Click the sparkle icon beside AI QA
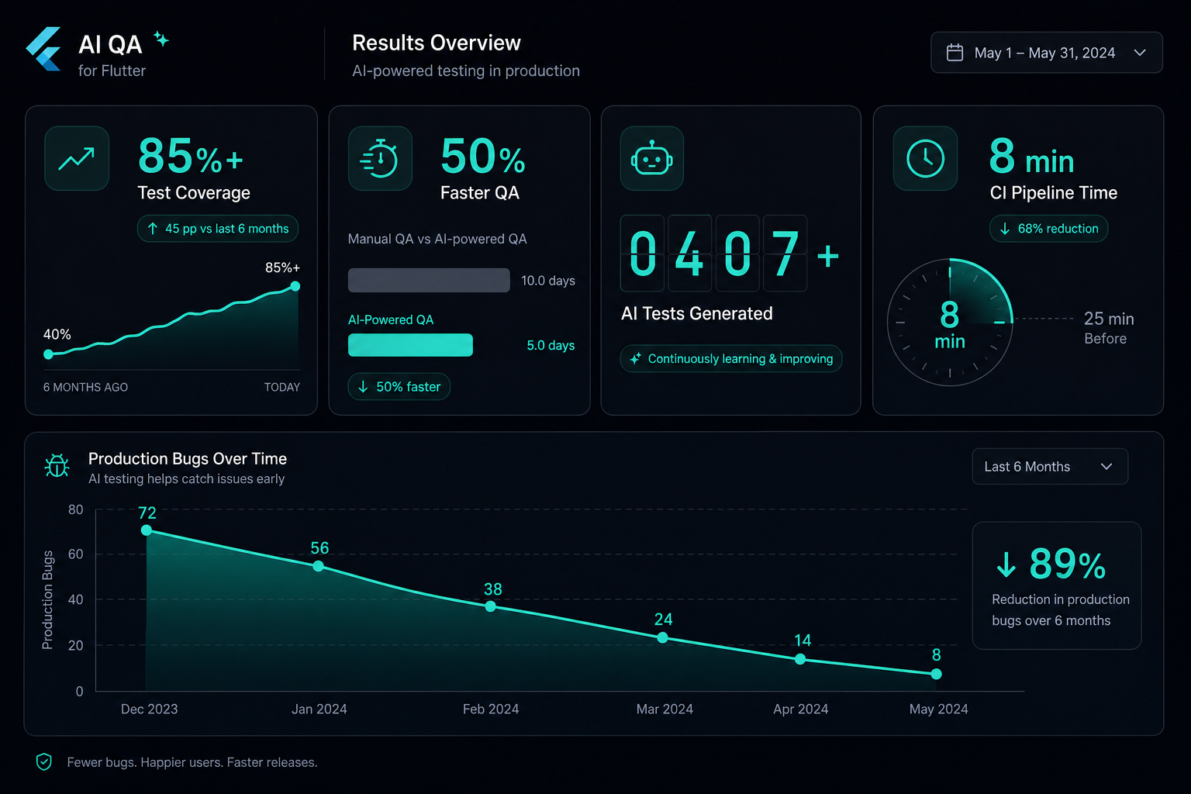The image size is (1191, 794). (x=161, y=39)
